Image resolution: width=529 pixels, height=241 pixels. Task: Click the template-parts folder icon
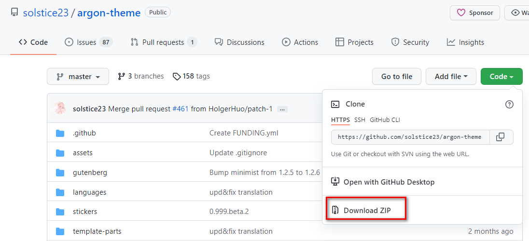pos(60,231)
